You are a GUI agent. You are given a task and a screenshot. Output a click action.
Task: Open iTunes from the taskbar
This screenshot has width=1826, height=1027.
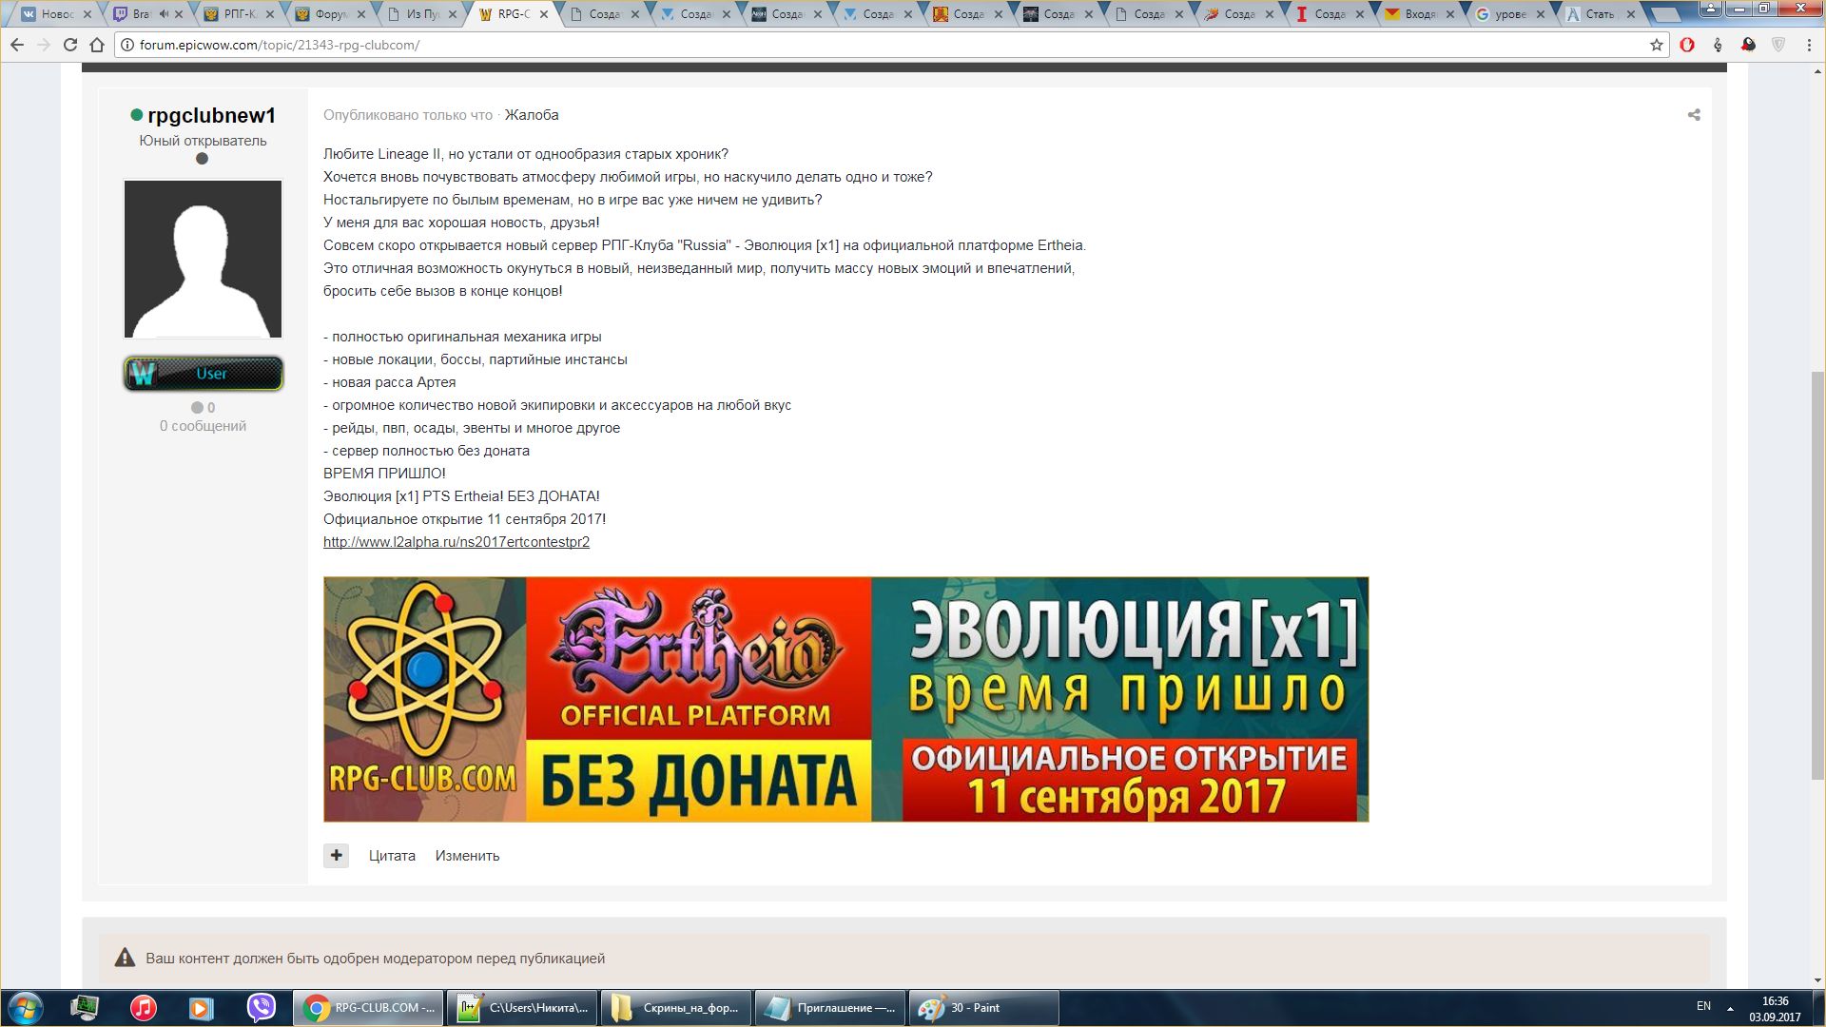click(144, 1008)
